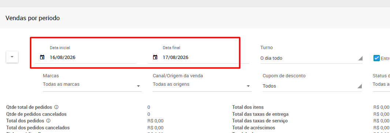The image size is (390, 133).
Task: Click the 'Total dos itens' label
Action: pos(248,107)
